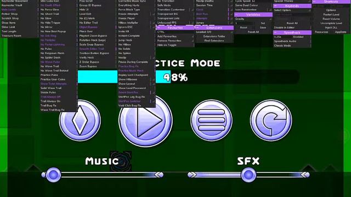Click the Uncomplete Level shortcut

click(x=331, y=23)
